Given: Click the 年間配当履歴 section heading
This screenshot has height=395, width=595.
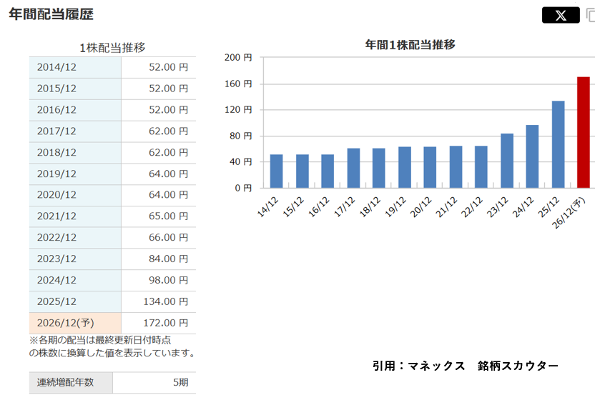Looking at the screenshot, I should coord(51,14).
